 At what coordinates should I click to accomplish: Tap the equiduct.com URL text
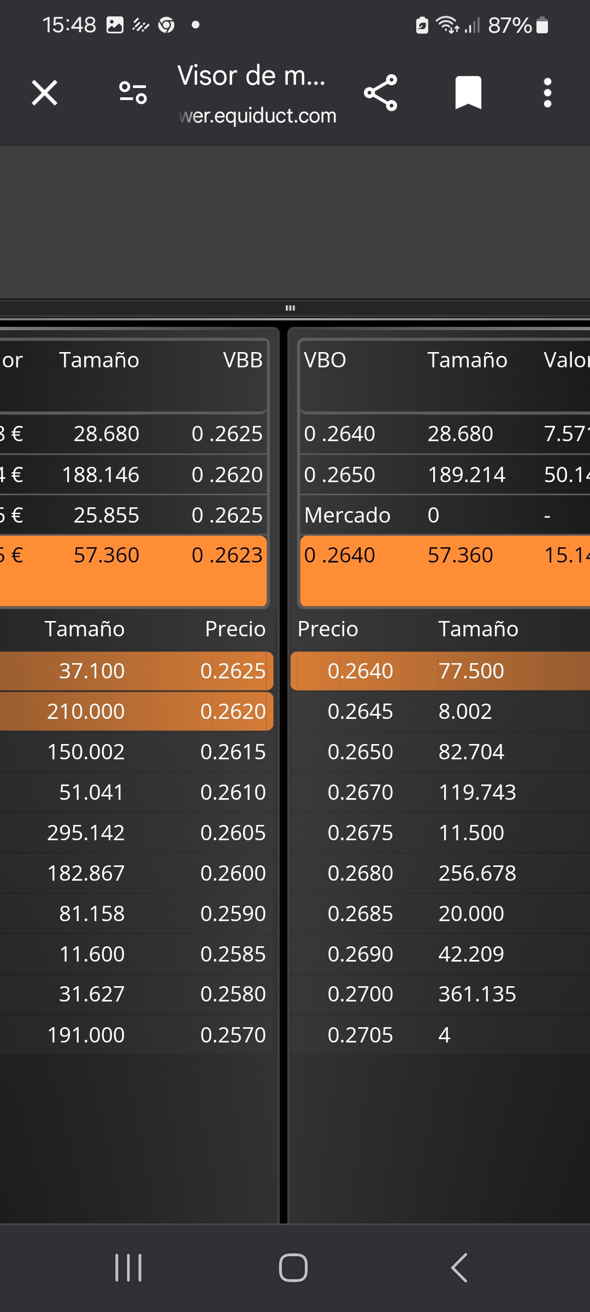pos(257,116)
